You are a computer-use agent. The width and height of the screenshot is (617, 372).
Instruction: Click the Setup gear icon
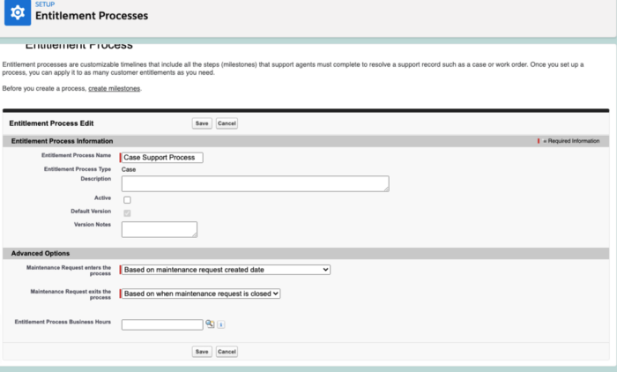click(x=18, y=12)
